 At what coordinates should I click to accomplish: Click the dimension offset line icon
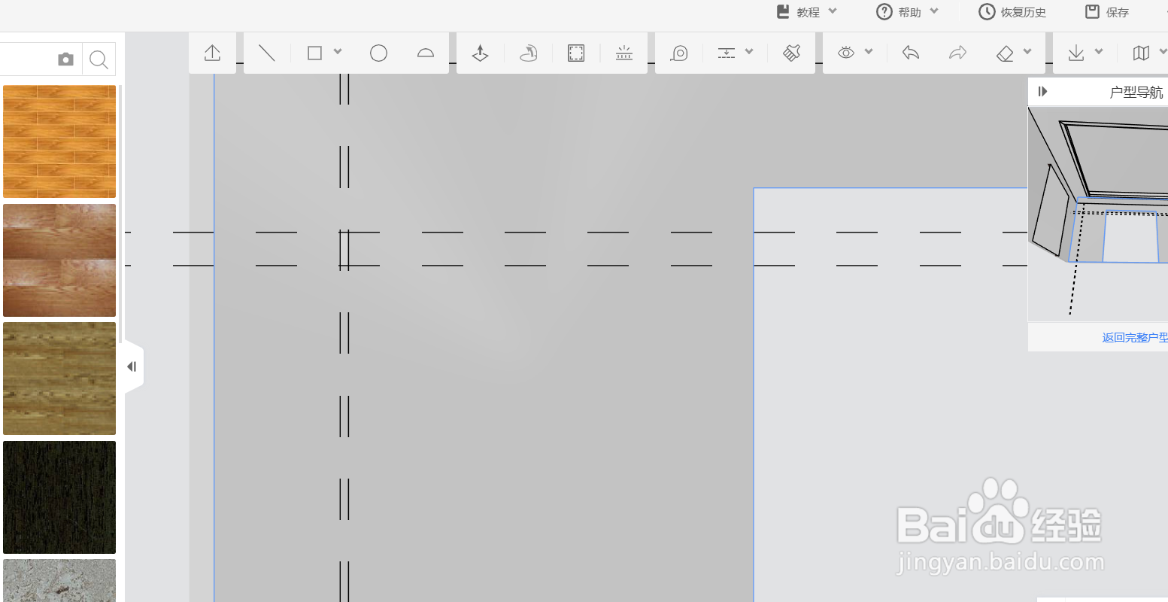[x=726, y=53]
